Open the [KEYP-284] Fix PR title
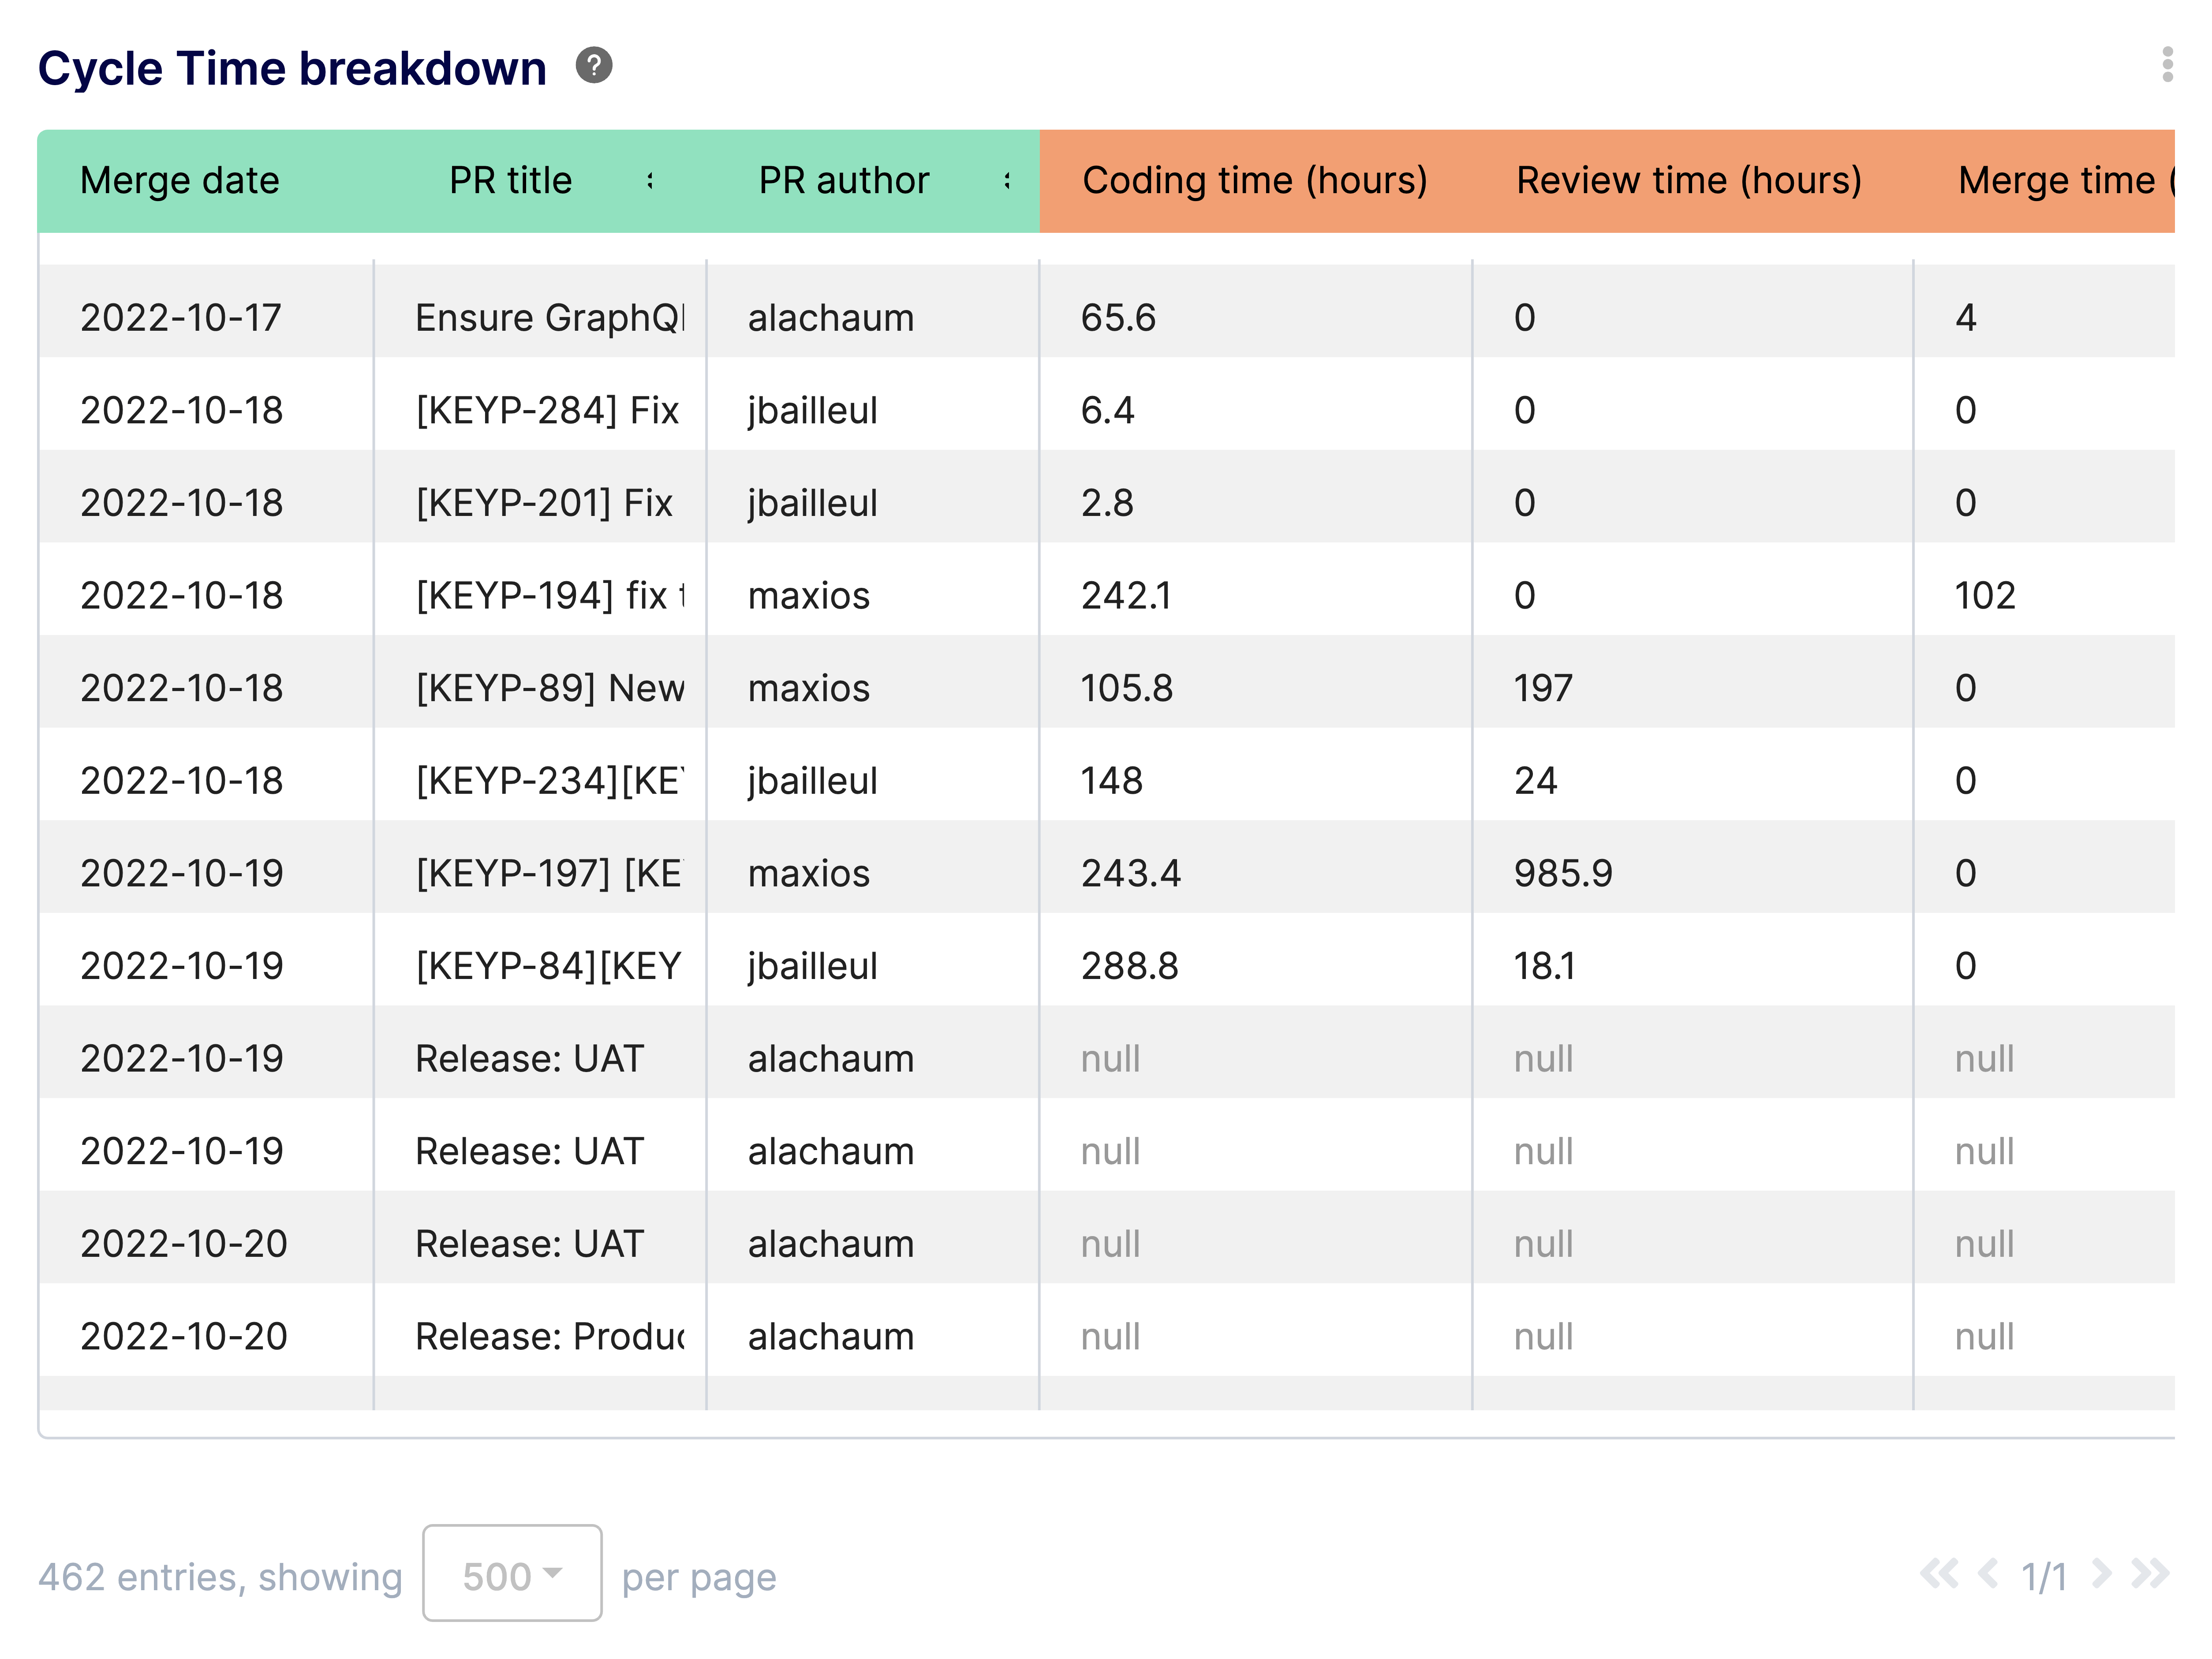Image resolution: width=2212 pixels, height=1659 pixels. [546, 410]
